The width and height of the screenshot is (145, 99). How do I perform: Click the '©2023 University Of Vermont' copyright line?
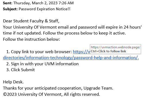[51, 94]
